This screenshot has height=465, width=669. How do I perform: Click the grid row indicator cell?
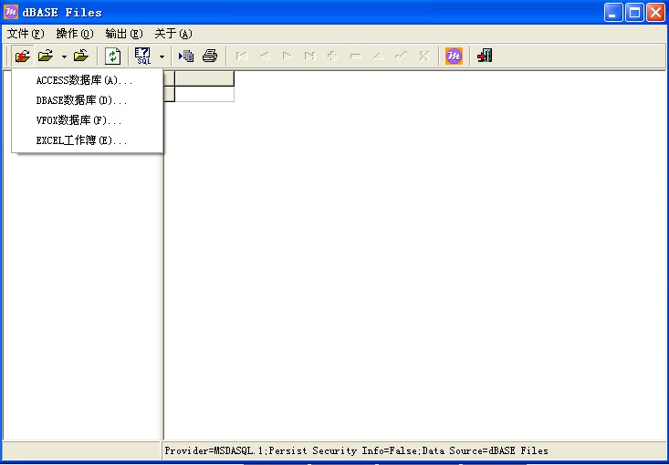pos(170,94)
